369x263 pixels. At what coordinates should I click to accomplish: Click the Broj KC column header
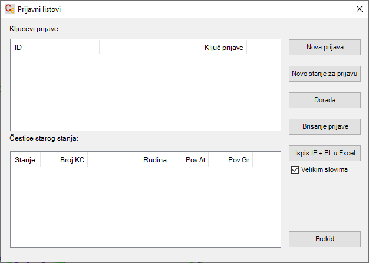point(64,160)
